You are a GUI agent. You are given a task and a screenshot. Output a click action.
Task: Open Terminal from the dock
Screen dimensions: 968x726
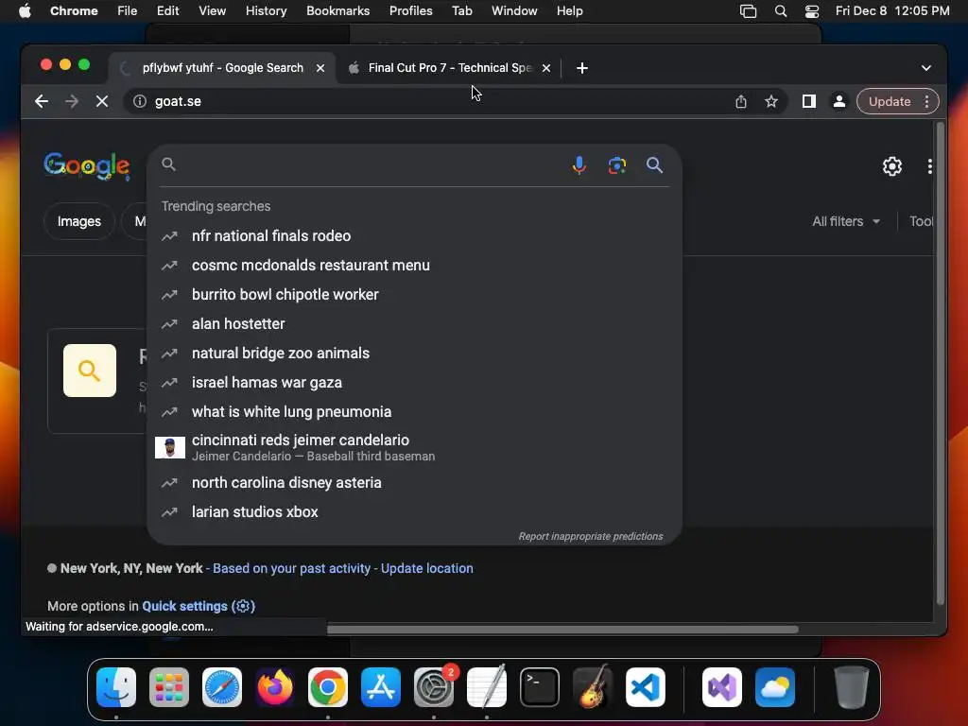(540, 687)
